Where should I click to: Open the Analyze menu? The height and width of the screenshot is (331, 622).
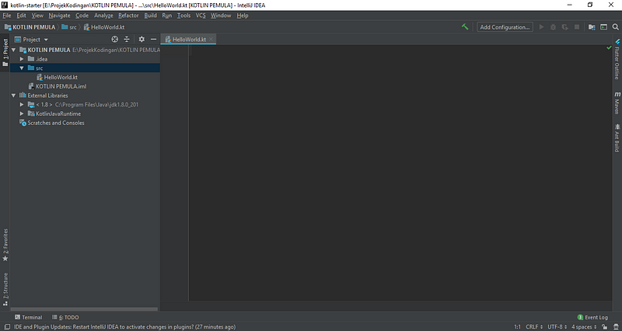[x=103, y=16]
